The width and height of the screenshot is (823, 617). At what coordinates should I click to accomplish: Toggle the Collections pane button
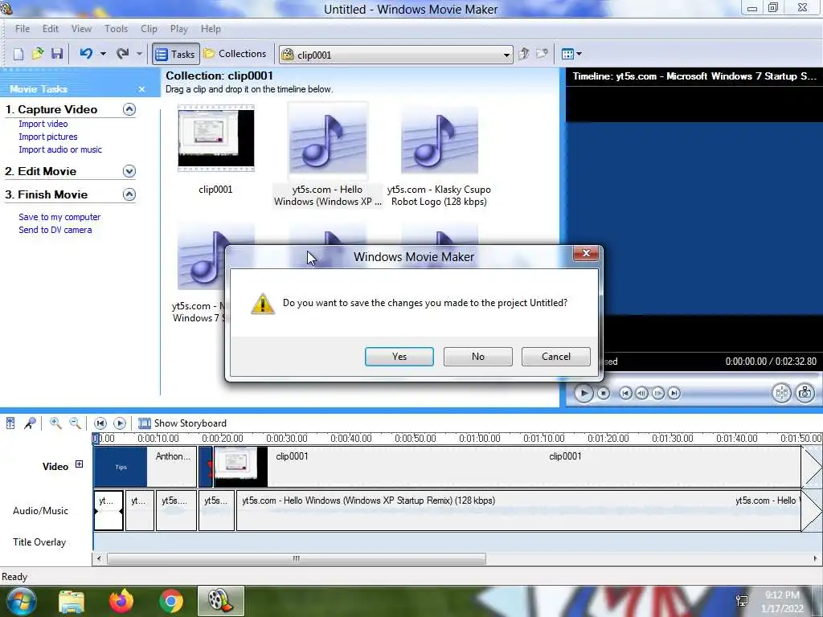pyautogui.click(x=235, y=54)
